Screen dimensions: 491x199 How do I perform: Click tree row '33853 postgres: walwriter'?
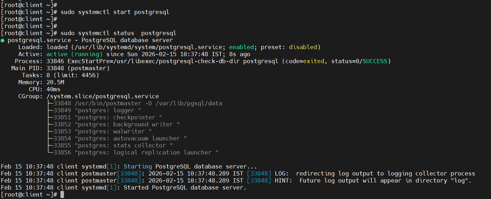[x=102, y=131]
